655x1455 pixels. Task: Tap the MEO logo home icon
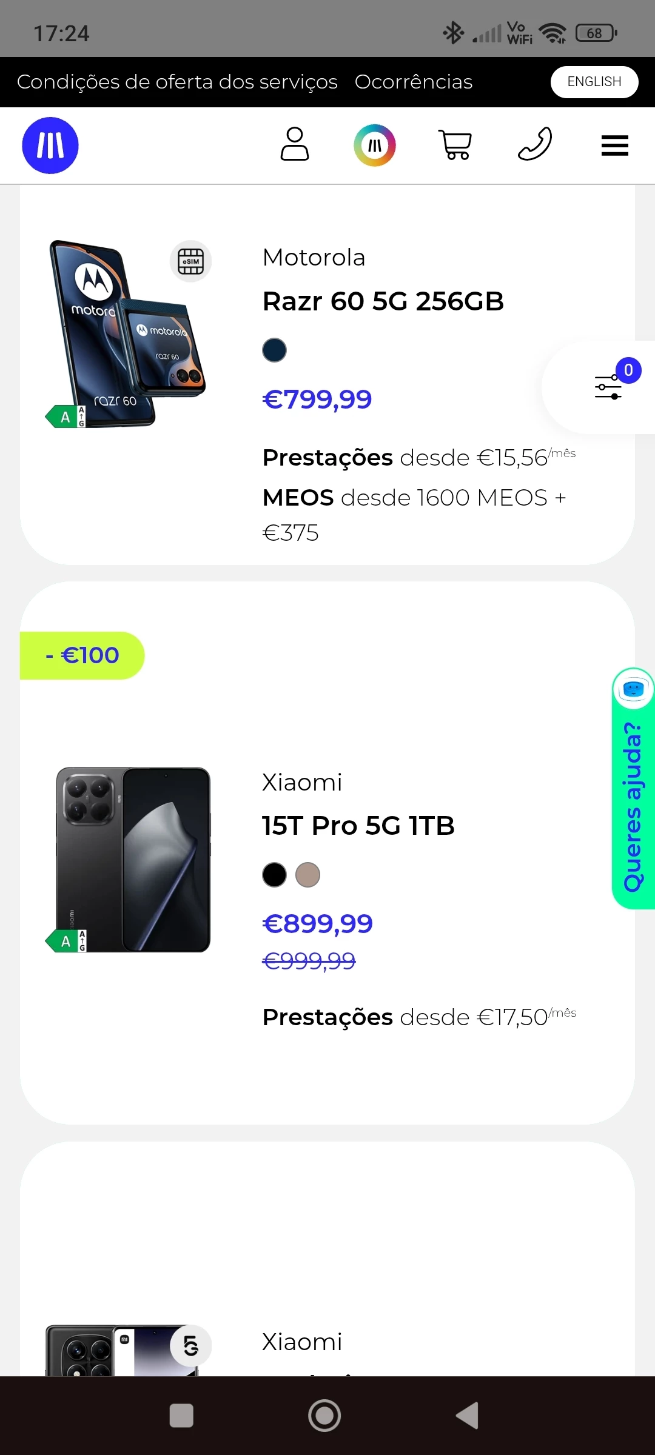(x=50, y=145)
